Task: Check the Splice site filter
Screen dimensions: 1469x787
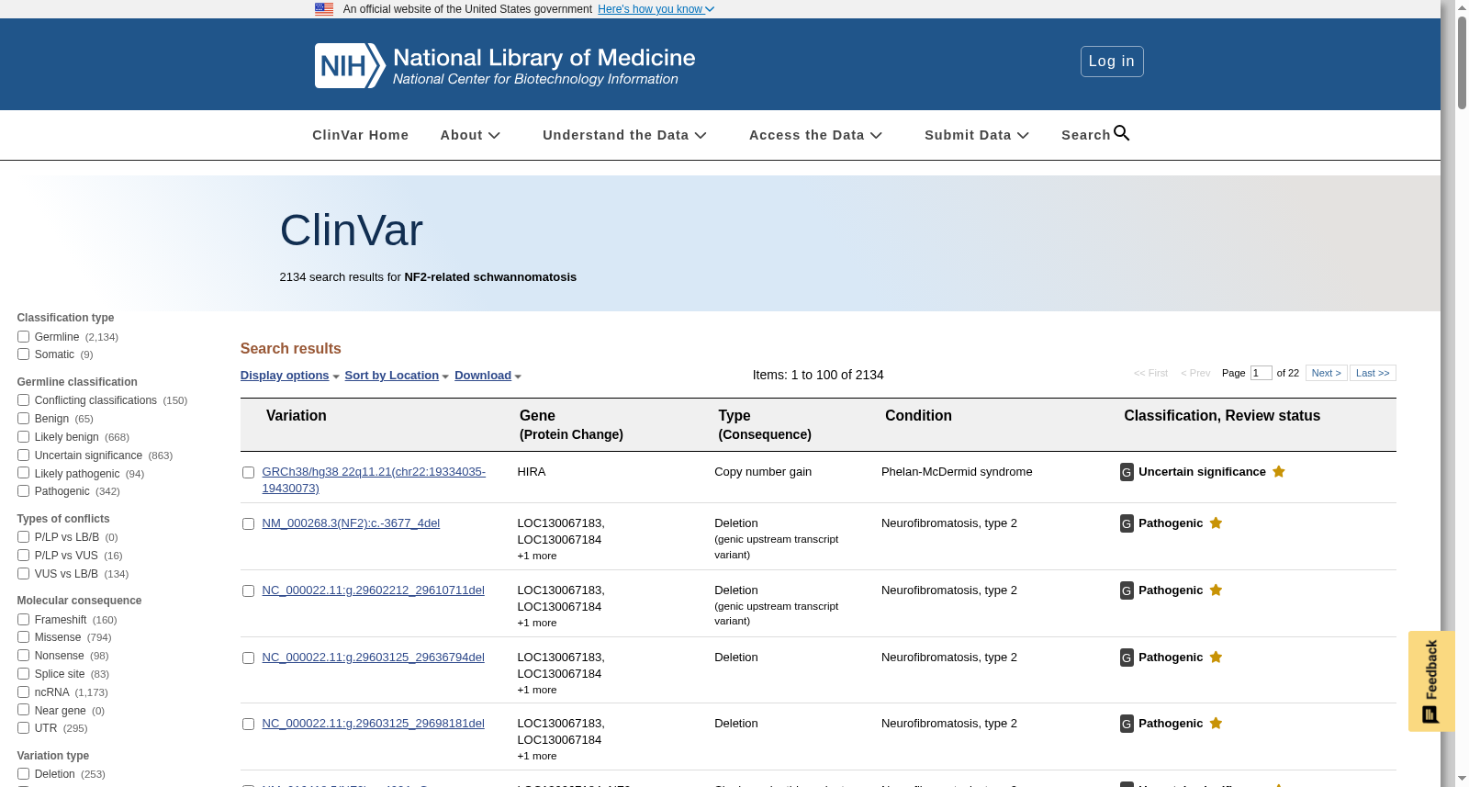Action: [23, 674]
